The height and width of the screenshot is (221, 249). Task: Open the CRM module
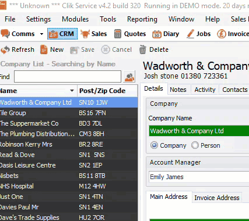pos(62,34)
